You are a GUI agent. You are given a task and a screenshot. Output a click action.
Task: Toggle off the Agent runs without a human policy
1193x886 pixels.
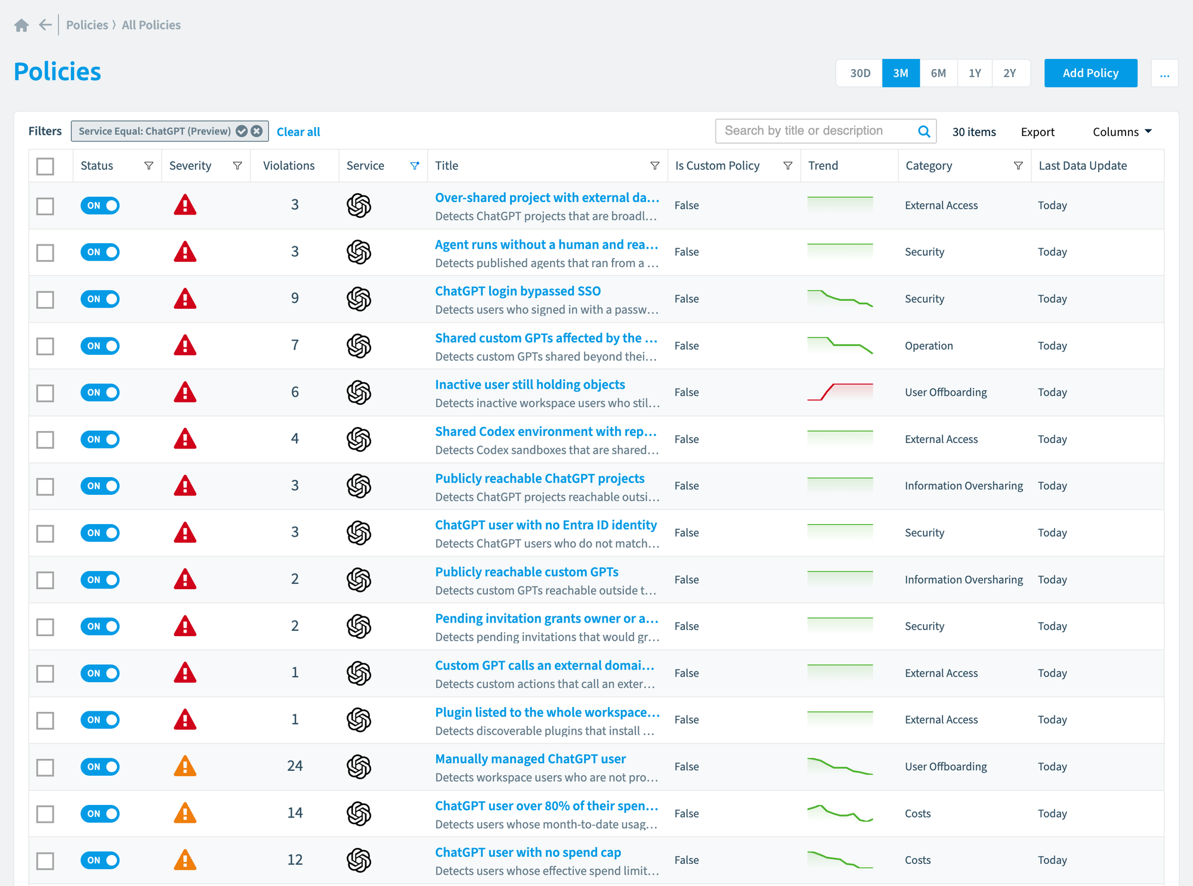tap(100, 252)
